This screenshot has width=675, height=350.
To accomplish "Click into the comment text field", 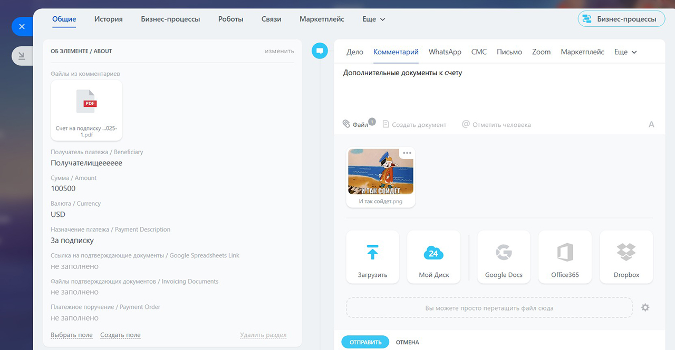I will click(499, 89).
